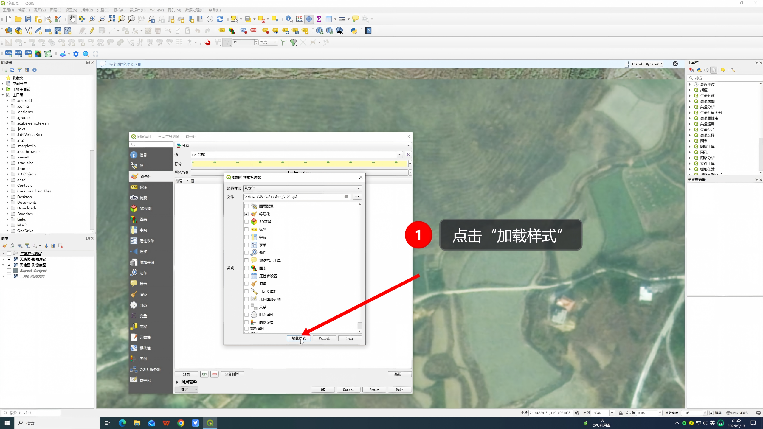This screenshot has width=763, height=429.
Task: Open the 标注 tab in layer properties
Action: click(x=151, y=187)
